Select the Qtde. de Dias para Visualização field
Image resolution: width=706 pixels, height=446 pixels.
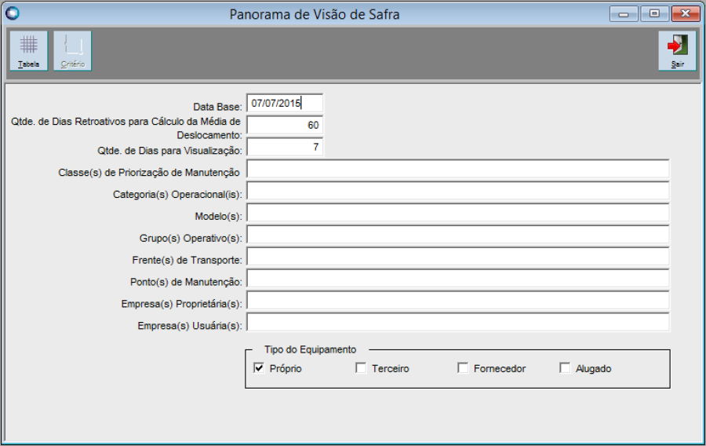(285, 147)
